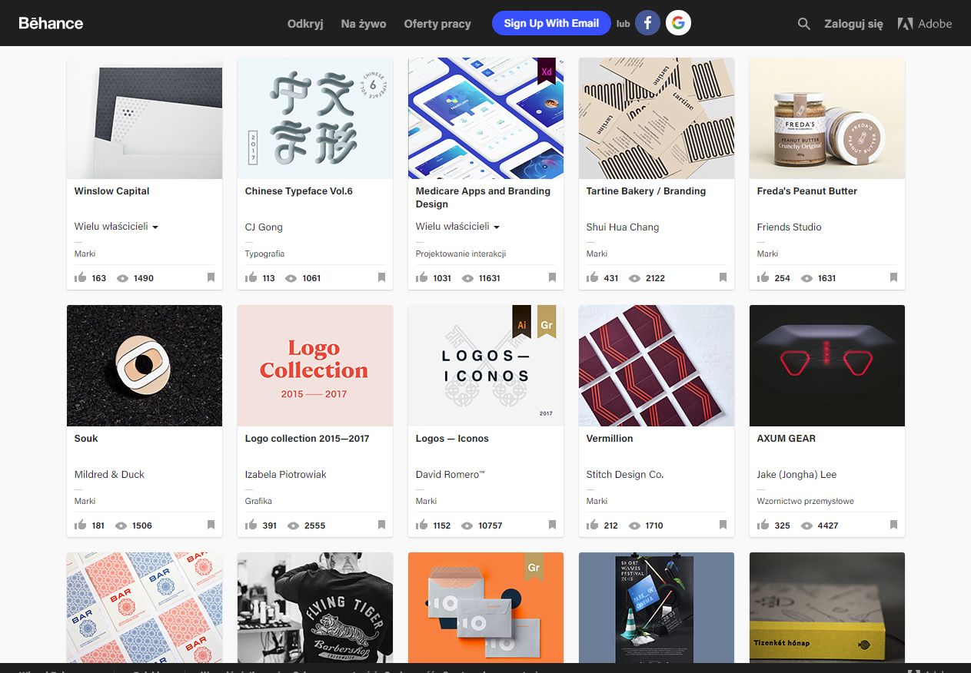The image size is (971, 673).
Task: Open Freda's Peanut Butter jar thumbnail
Action: point(827,118)
